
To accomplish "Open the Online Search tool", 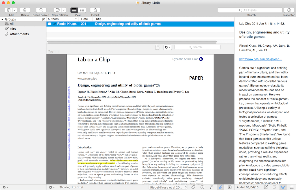I will tap(40, 10).
